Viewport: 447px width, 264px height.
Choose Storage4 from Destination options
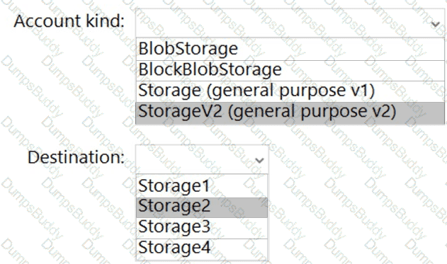(202, 249)
